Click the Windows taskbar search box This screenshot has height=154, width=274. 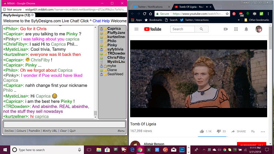coord(47,150)
